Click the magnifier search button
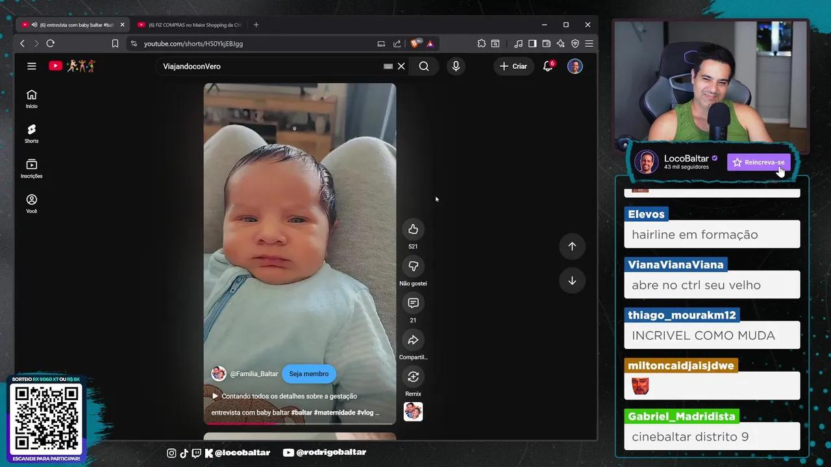The image size is (831, 467). coord(424,66)
